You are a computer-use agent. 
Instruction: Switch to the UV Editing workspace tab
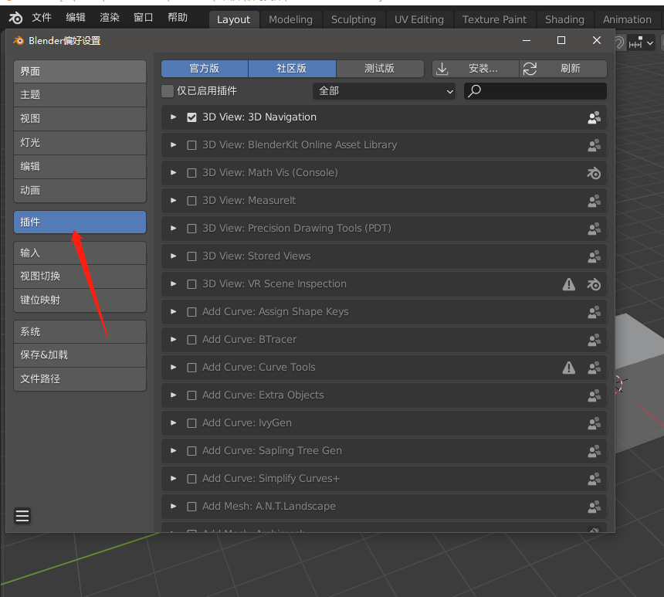pyautogui.click(x=418, y=20)
